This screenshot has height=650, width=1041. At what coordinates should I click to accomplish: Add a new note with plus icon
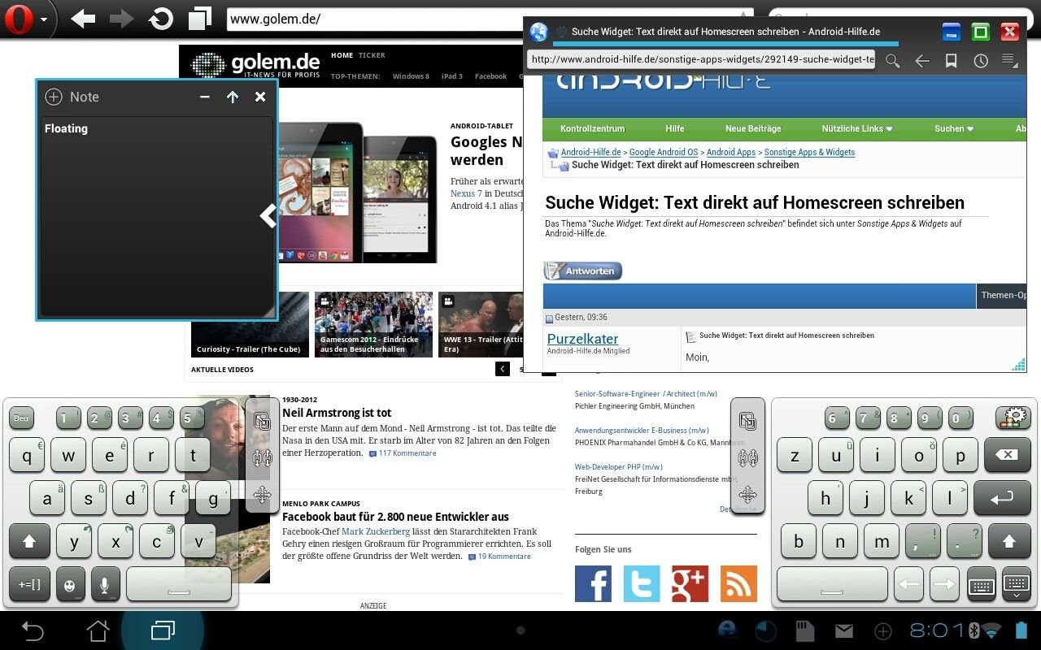pyautogui.click(x=54, y=97)
